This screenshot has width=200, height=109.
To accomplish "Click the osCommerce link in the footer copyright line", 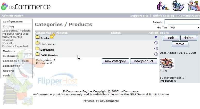I will (x=129, y=91).
